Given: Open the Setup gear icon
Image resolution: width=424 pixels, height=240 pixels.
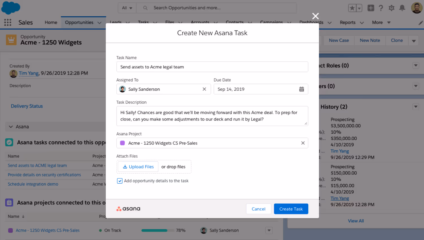Looking at the screenshot, I should [391, 8].
